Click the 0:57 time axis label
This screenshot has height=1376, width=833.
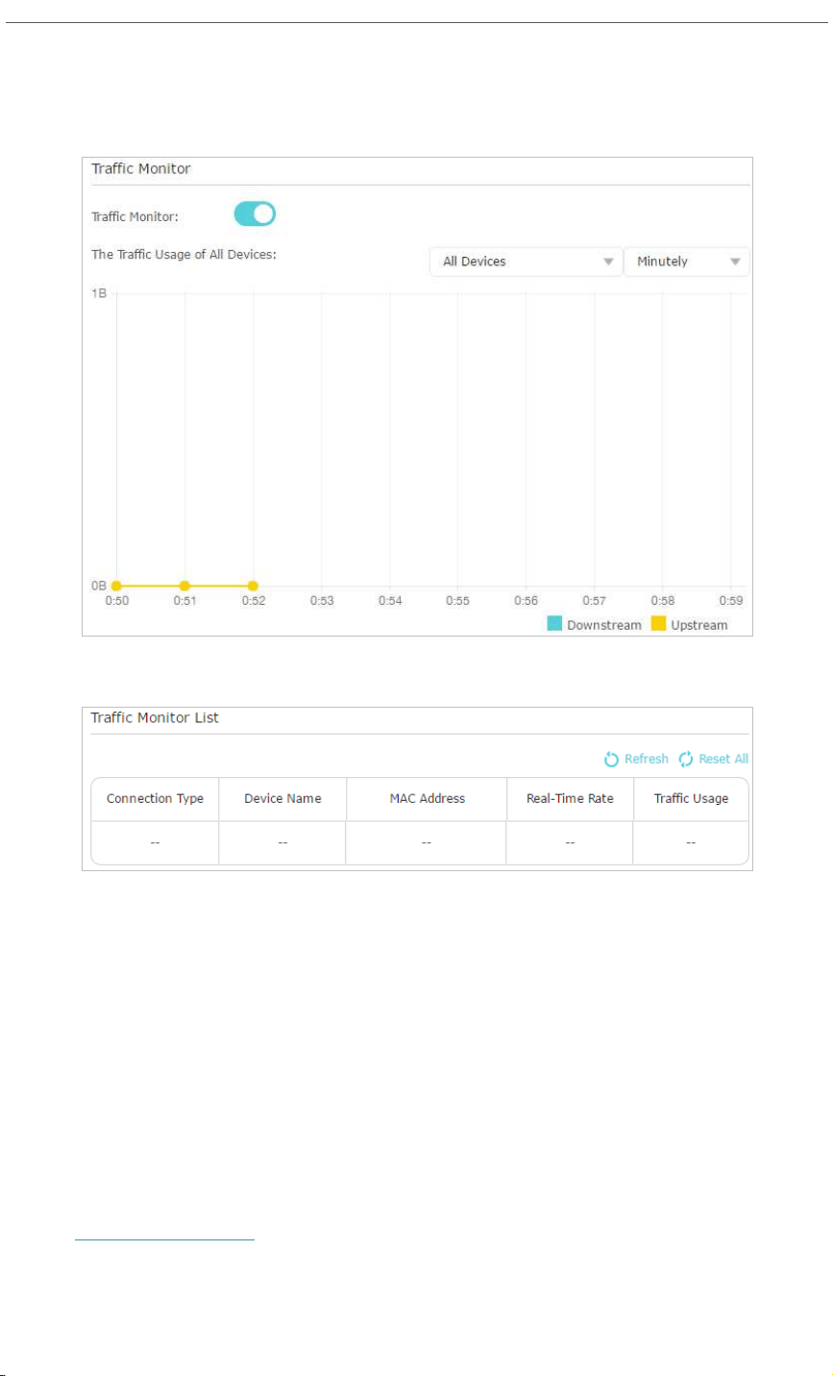coord(594,601)
